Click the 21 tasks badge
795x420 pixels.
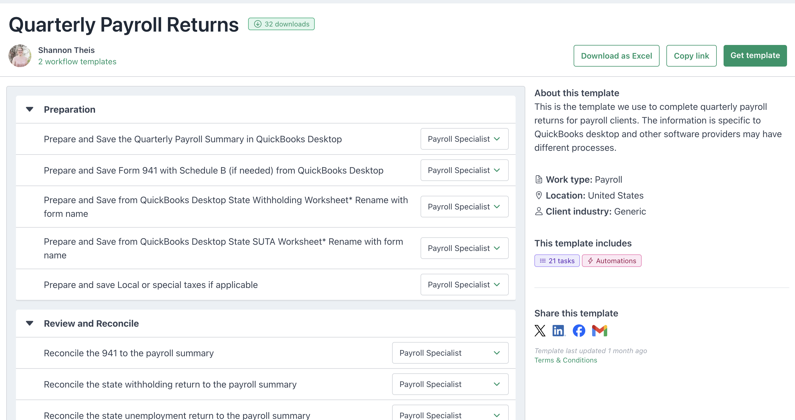557,261
